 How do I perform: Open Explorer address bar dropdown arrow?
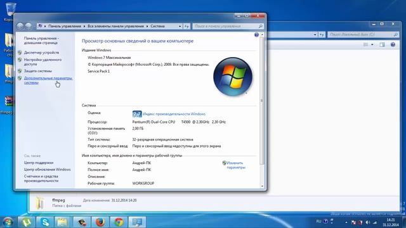(315, 35)
